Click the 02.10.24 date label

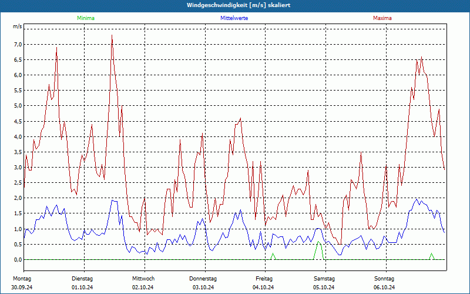coord(143,288)
